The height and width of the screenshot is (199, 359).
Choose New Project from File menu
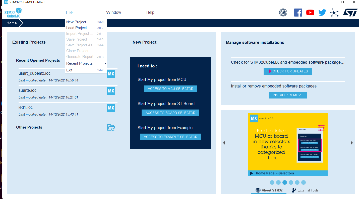[x=86, y=22]
